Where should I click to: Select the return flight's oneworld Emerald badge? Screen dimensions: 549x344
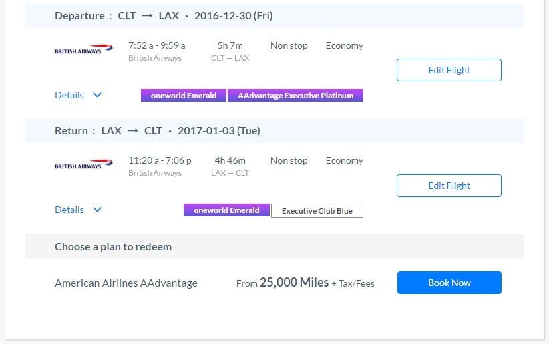pyautogui.click(x=226, y=210)
